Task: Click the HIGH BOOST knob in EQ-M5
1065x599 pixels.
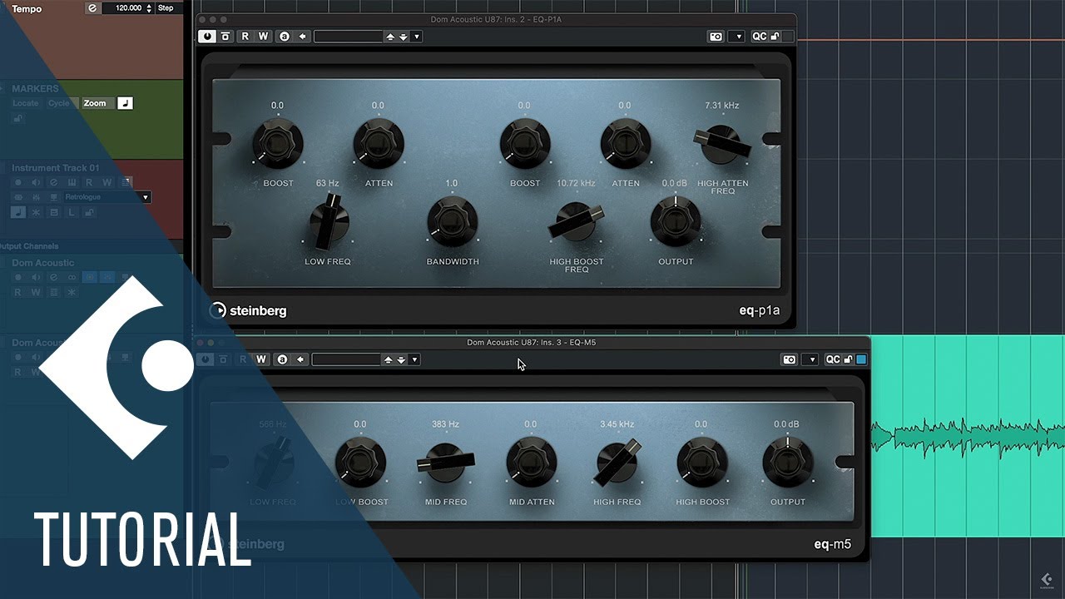Action: 702,462
